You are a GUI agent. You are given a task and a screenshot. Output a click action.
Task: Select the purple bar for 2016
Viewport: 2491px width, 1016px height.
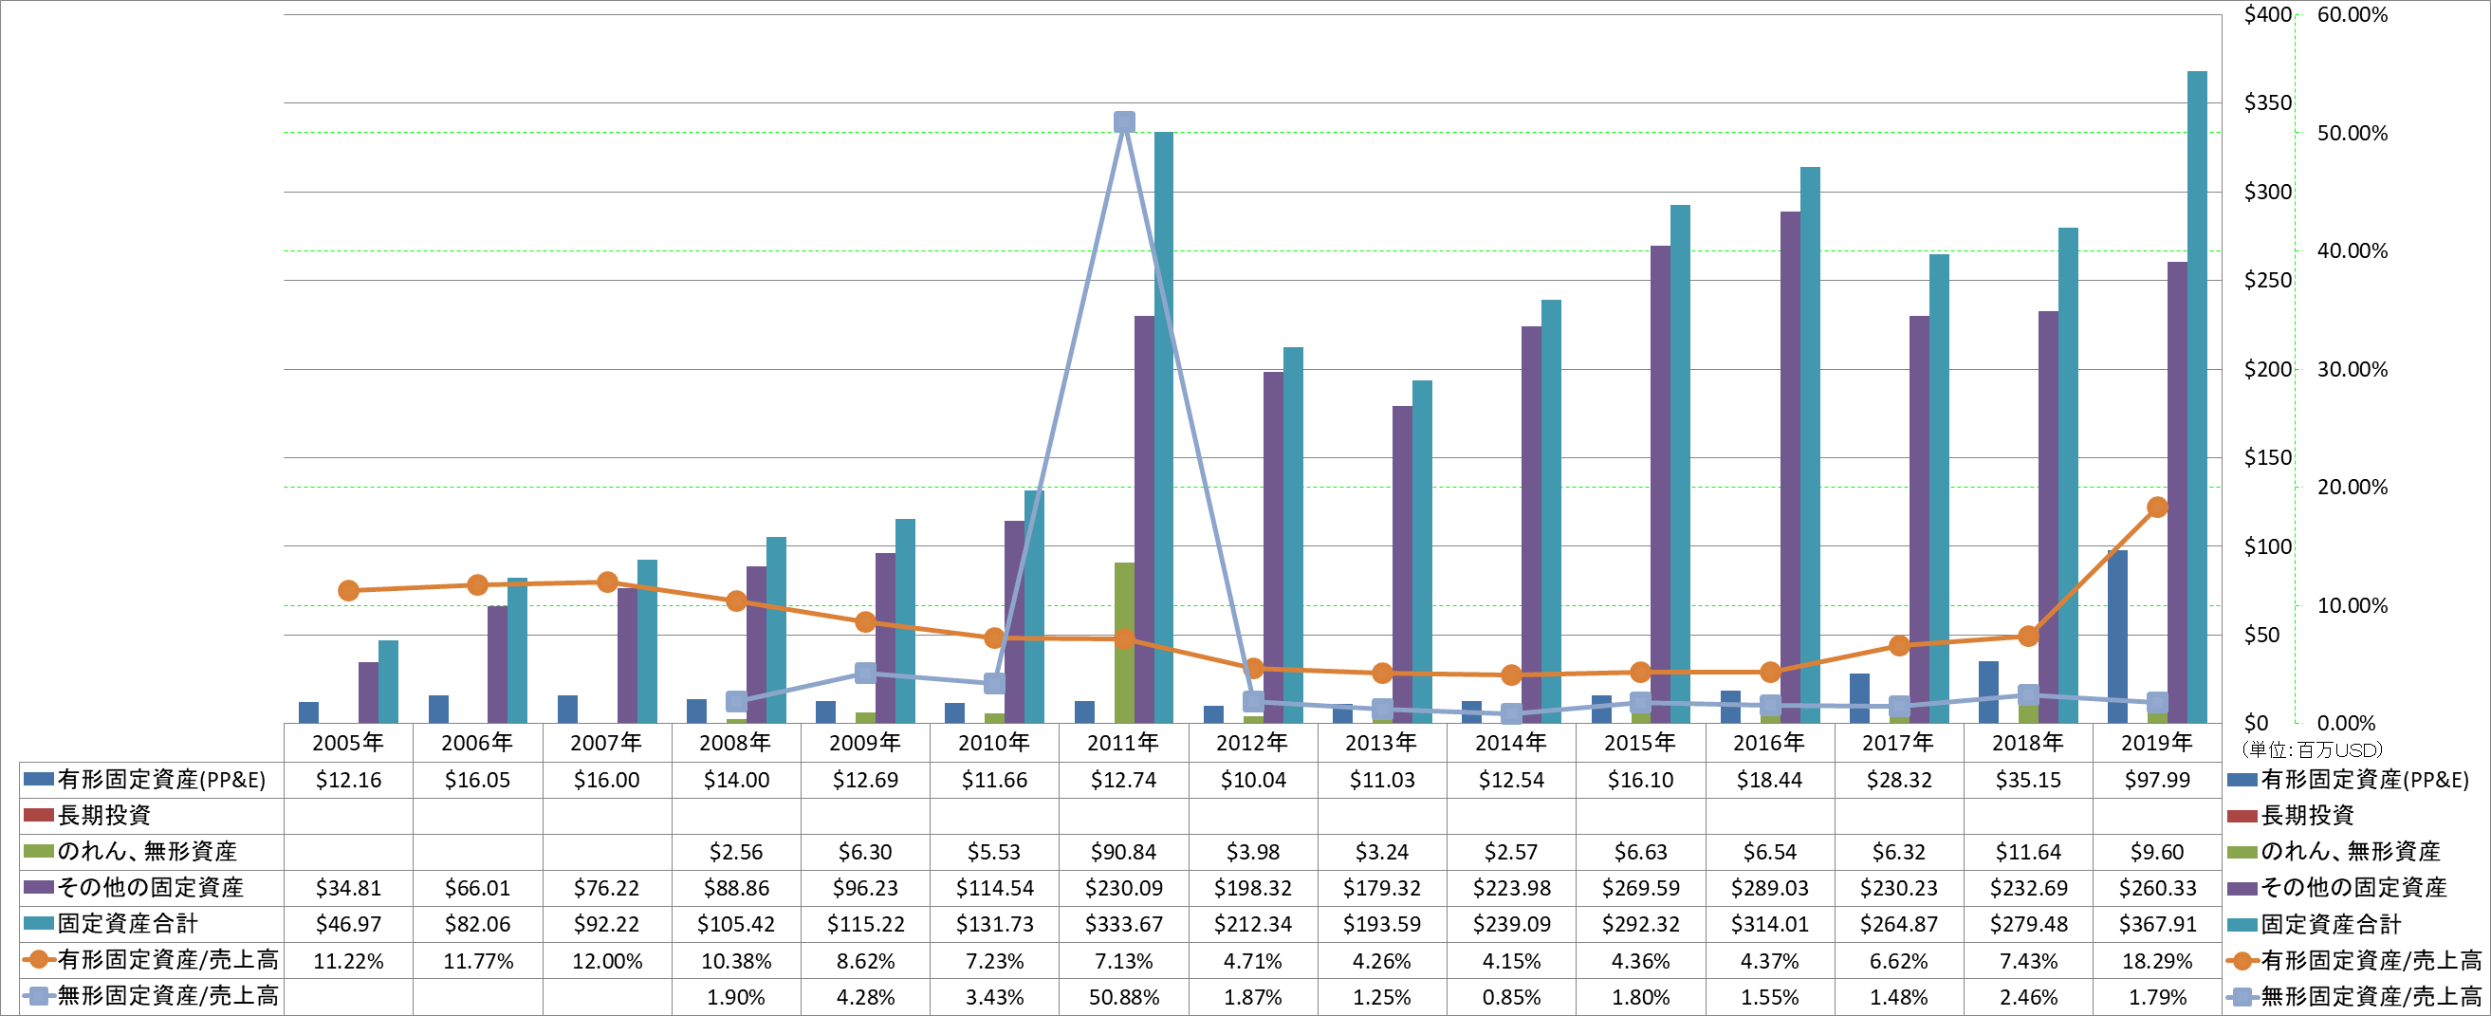1789,467
